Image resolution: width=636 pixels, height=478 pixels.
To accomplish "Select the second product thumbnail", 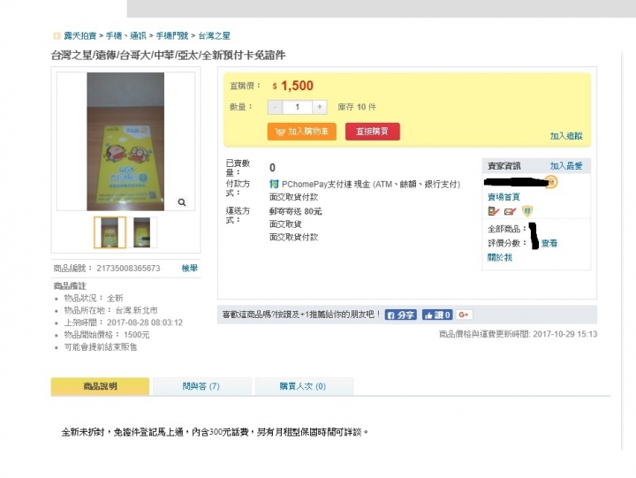I will (142, 232).
